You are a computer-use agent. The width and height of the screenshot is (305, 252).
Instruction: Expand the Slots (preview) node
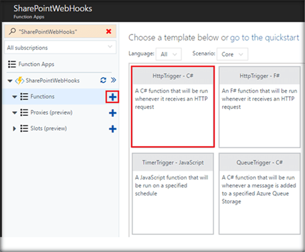click(14, 128)
